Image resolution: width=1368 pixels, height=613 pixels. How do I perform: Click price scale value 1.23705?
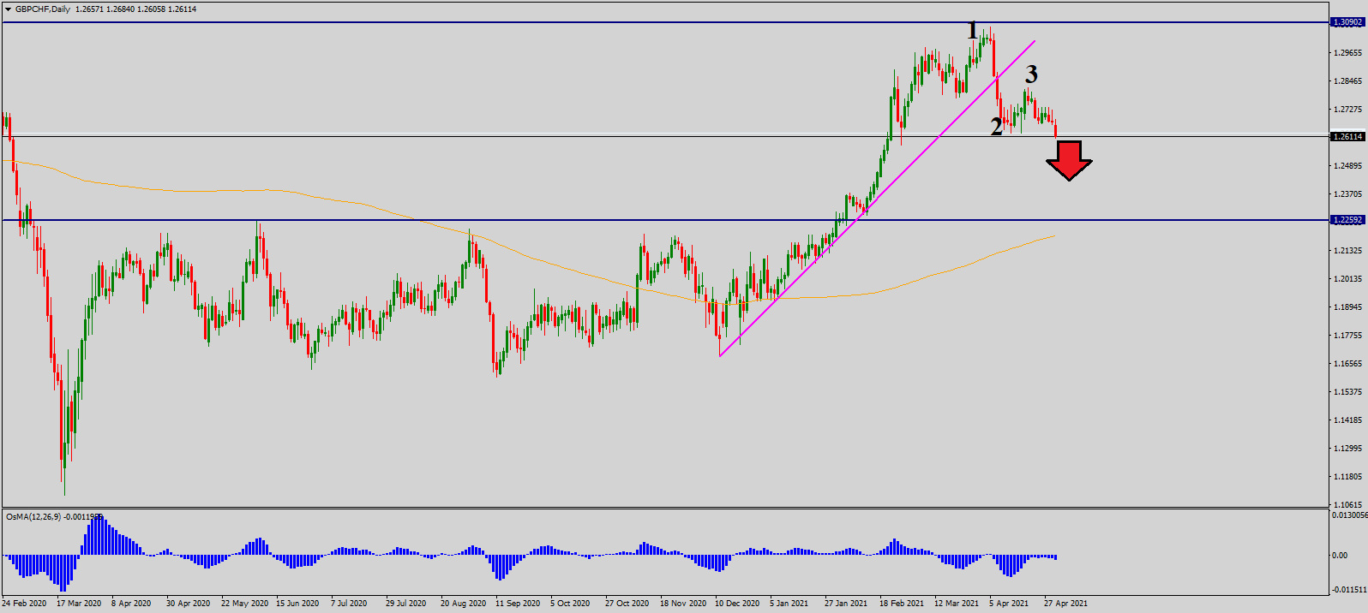(x=1348, y=194)
